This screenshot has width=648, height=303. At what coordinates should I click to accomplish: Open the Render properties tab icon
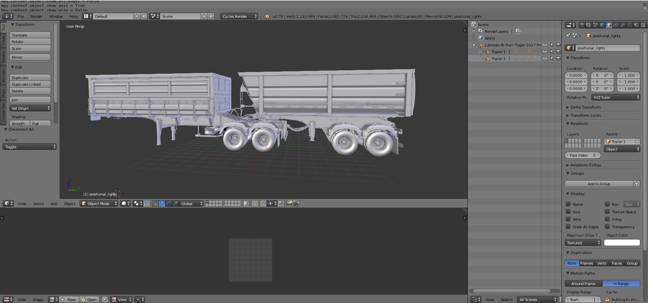point(582,25)
